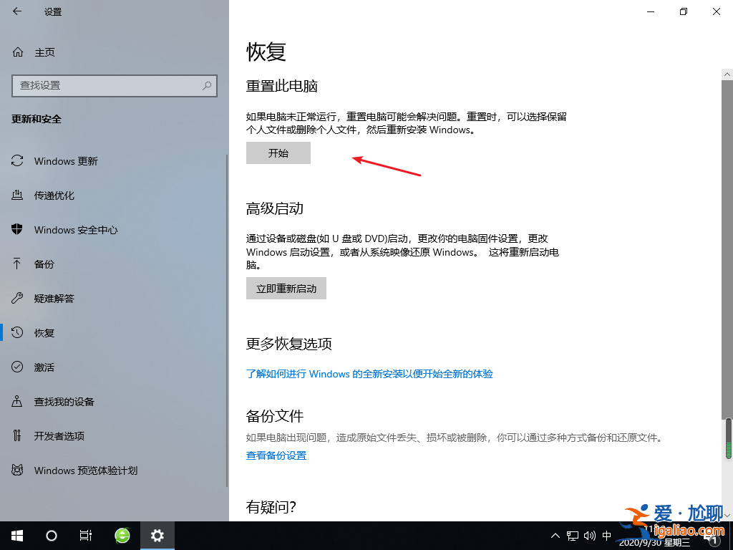The image size is (733, 550).
Task: Launch Edge from the taskbar
Action: 122,535
